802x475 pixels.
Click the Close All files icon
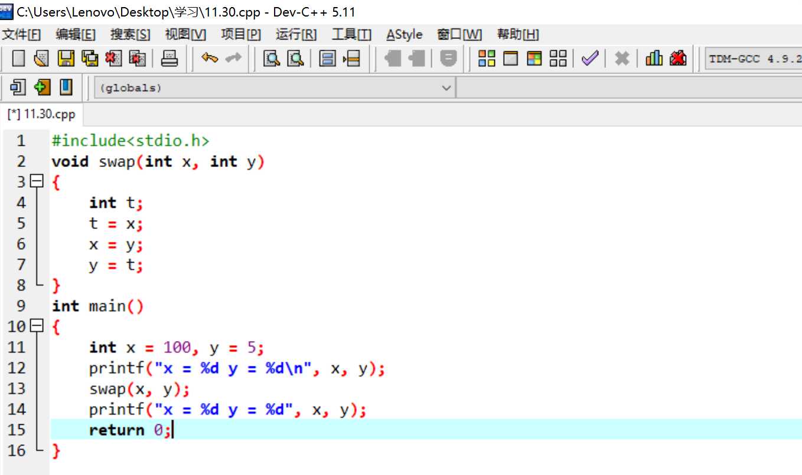tap(137, 58)
